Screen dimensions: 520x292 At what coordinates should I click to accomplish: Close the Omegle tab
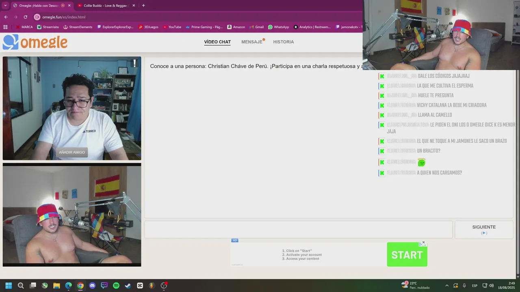point(69,6)
